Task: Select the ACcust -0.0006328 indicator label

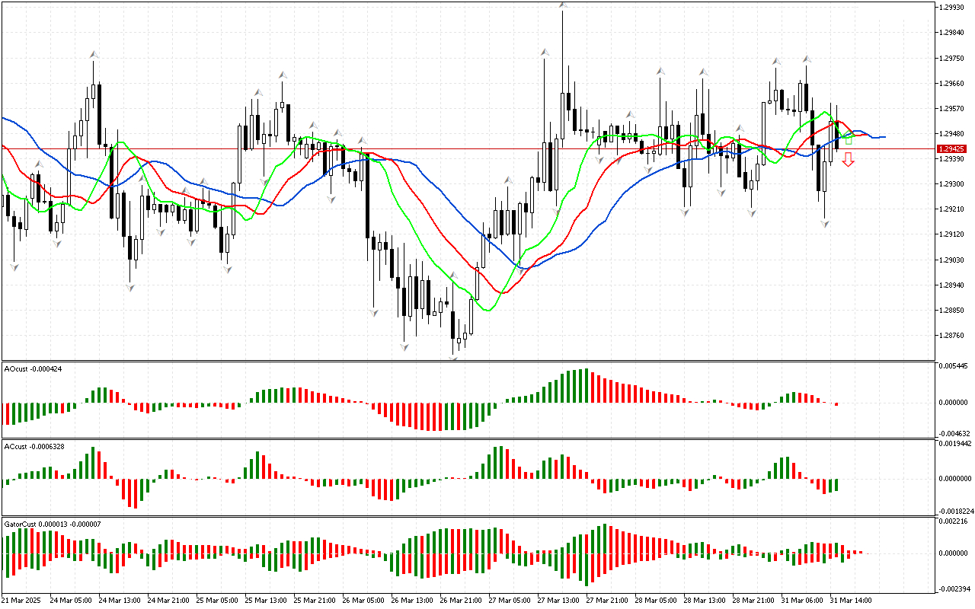Action: click(35, 446)
